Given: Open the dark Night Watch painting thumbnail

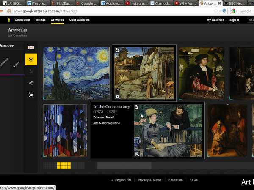Looking at the screenshot, I should click(242, 73).
